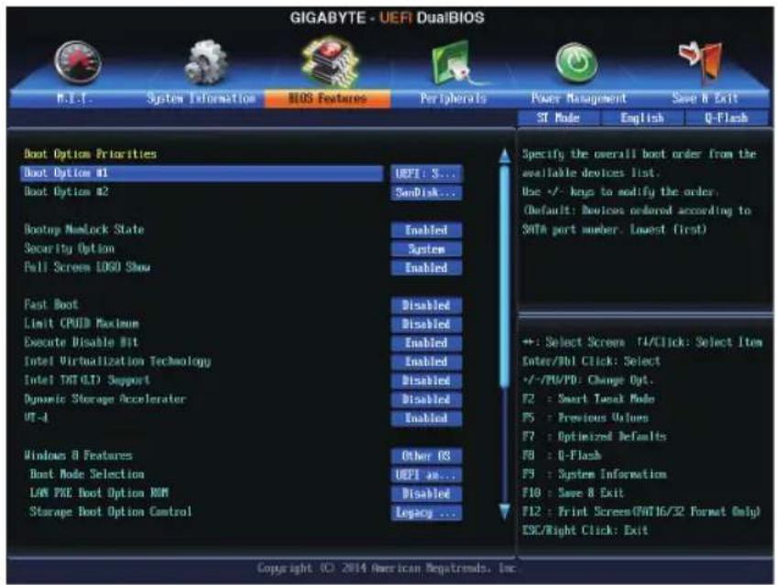Click the System Information gear icon
777x585 pixels.
click(x=205, y=62)
